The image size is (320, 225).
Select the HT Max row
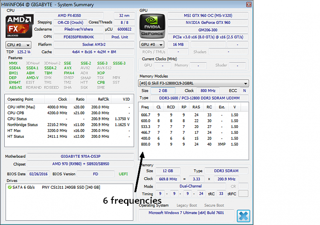[69, 131]
